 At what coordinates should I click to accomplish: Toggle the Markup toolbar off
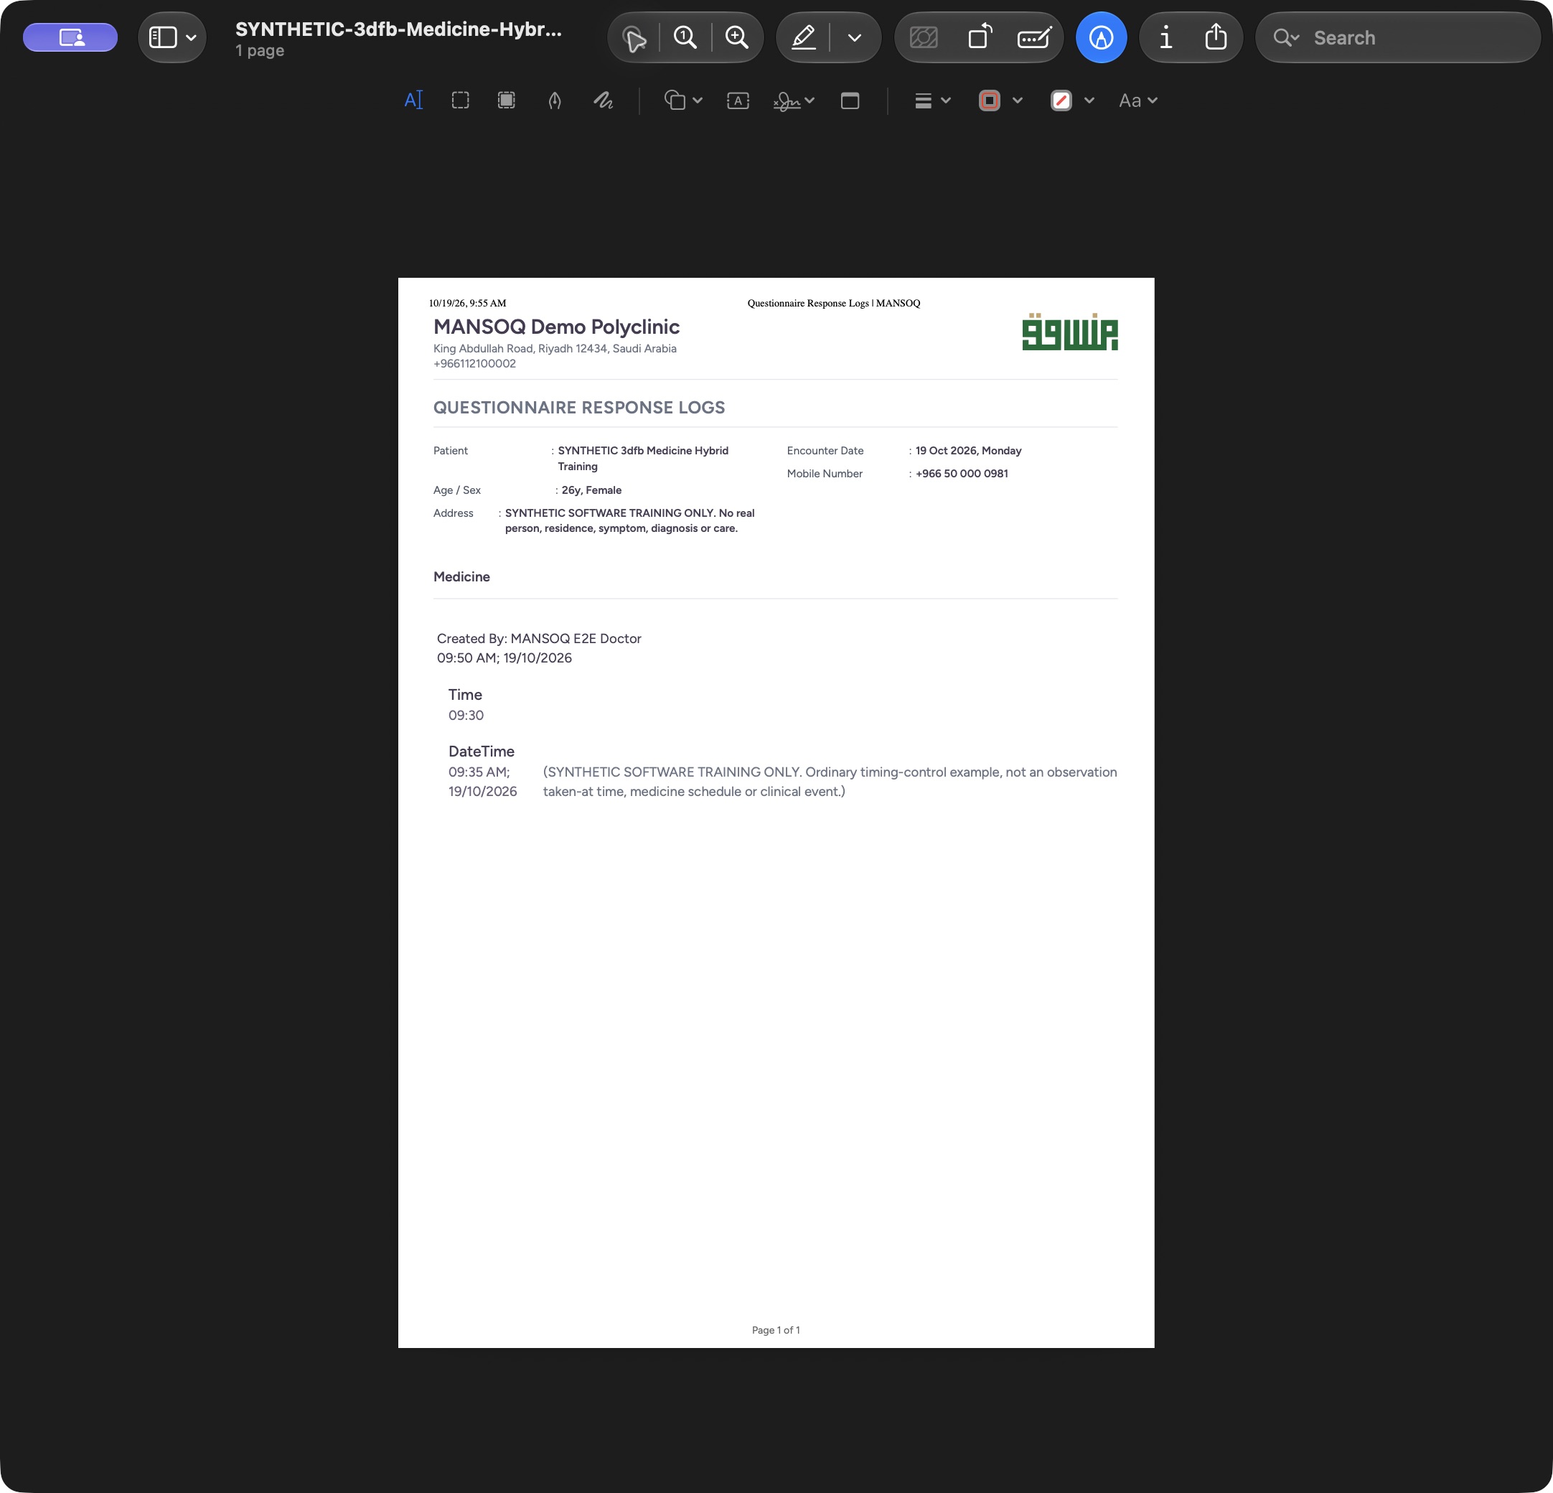1101,37
